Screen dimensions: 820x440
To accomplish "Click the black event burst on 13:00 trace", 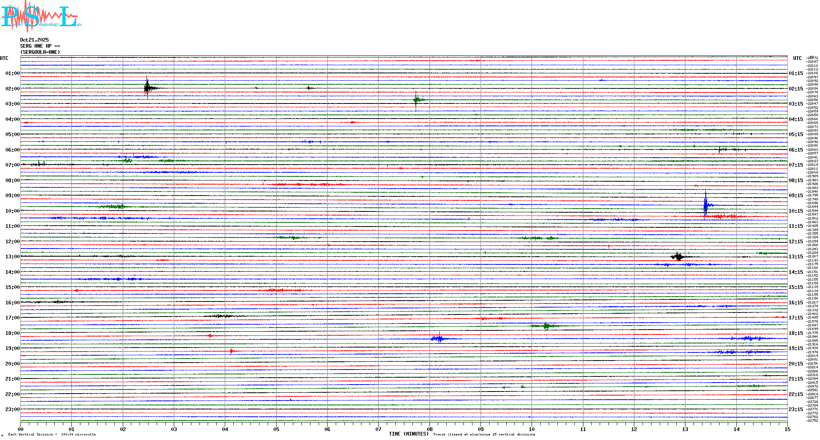I will click(x=678, y=256).
